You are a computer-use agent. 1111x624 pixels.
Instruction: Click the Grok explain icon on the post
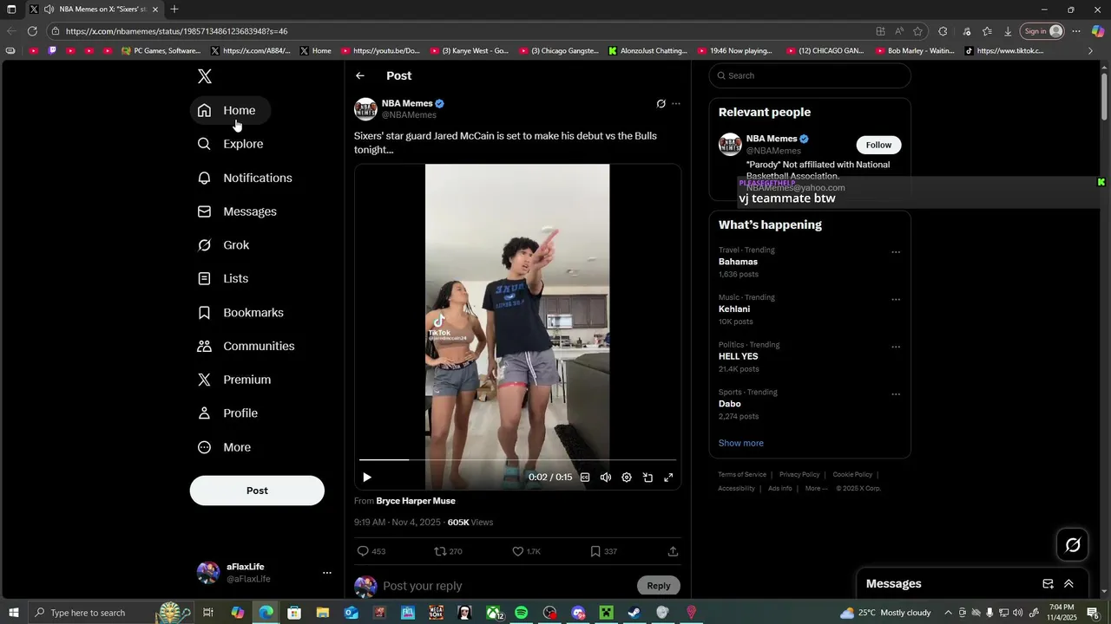[661, 104]
